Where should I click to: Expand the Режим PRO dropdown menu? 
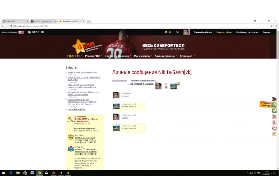pyautogui.click(x=93, y=56)
